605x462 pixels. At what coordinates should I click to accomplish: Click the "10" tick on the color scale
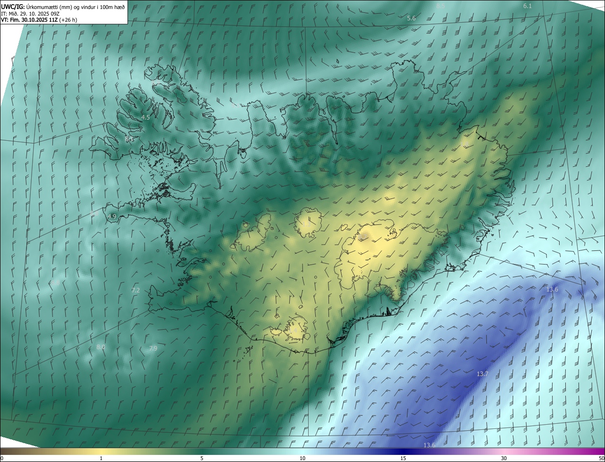(x=302, y=458)
